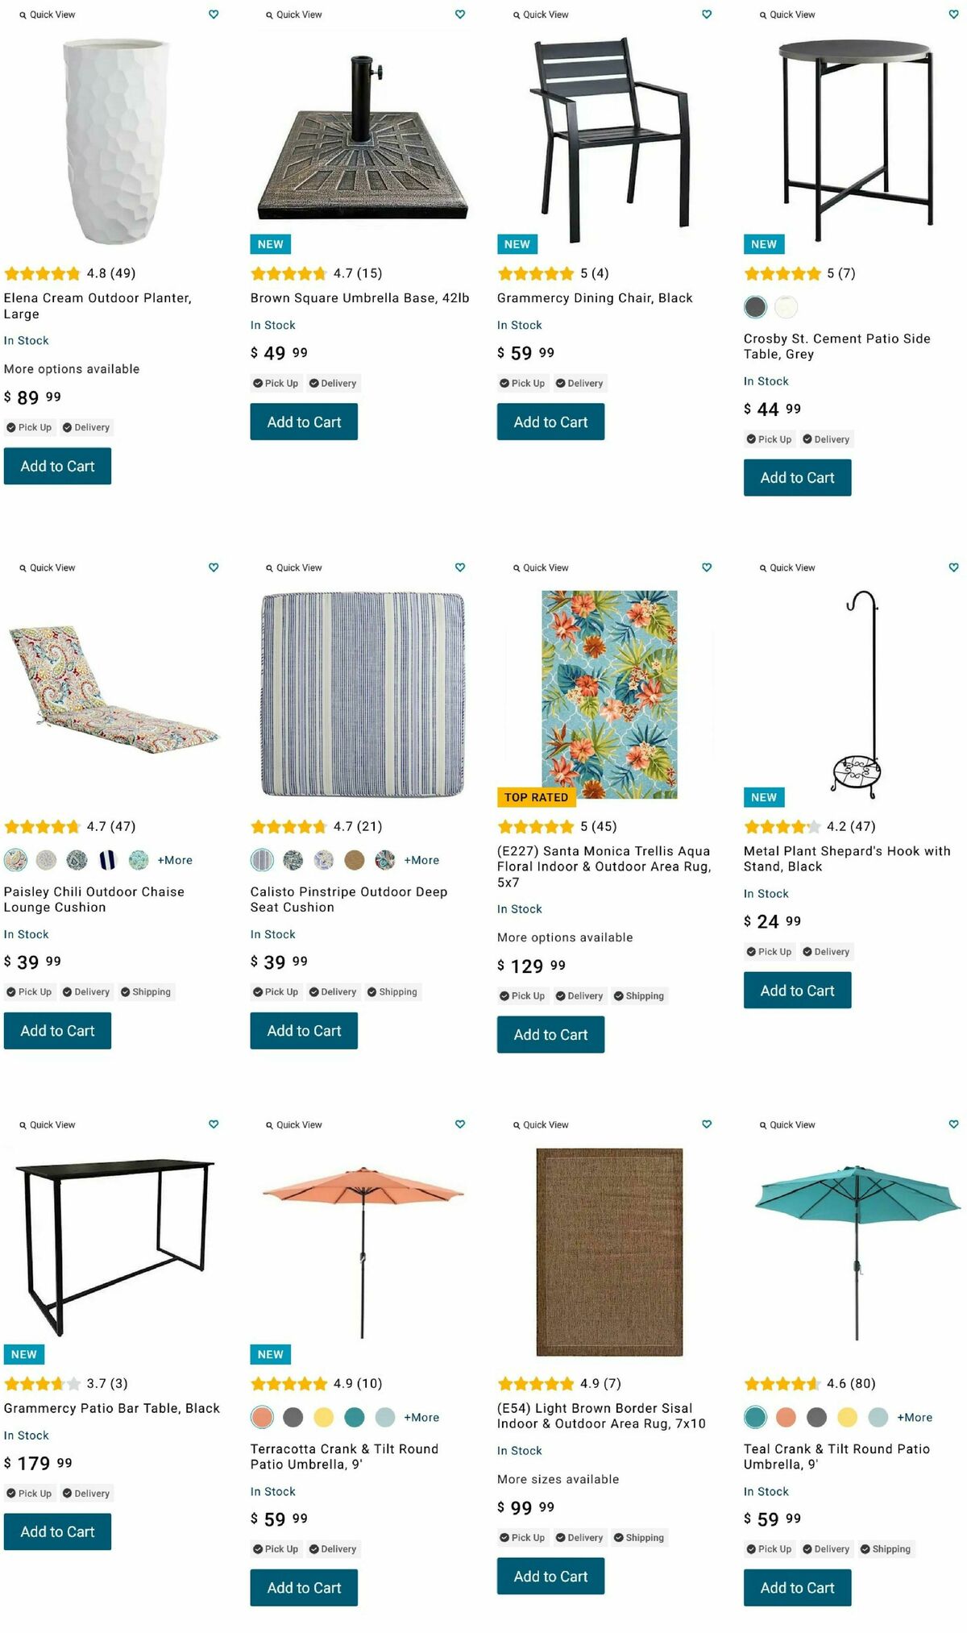Image resolution: width=967 pixels, height=1633 pixels.
Task: Add Metal Plant Shepard's Hook to favorites
Action: click(953, 567)
